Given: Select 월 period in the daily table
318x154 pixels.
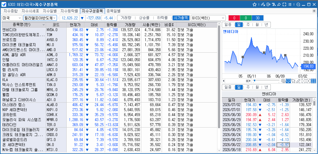Looking at the screenshot, I should tap(257, 87).
